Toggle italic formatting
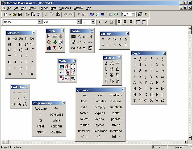 coord(106,22)
